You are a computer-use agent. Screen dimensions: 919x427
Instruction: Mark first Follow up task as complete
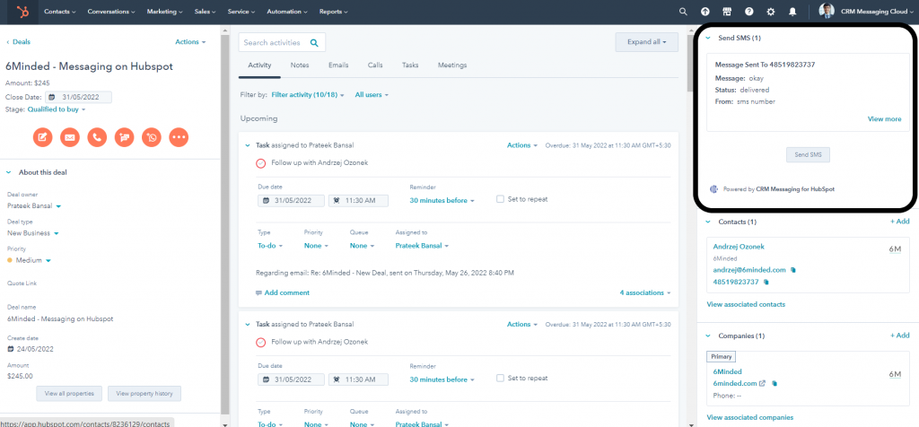(x=261, y=163)
